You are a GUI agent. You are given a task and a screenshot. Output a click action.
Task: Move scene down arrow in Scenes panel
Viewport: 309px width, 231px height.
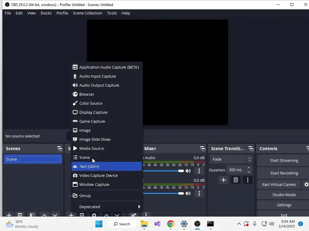click(x=55, y=215)
